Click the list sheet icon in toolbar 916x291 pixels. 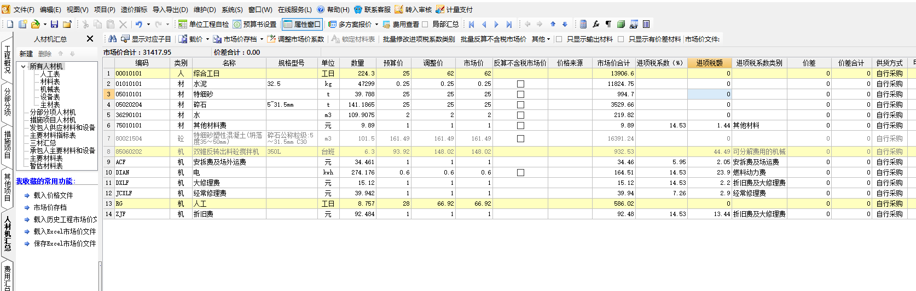[x=646, y=24]
